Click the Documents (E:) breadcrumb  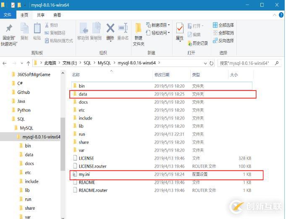click(69, 63)
